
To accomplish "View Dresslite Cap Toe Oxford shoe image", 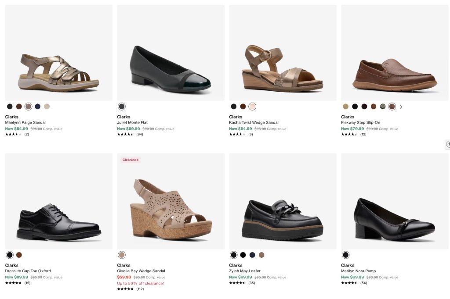I will pyautogui.click(x=59, y=201).
